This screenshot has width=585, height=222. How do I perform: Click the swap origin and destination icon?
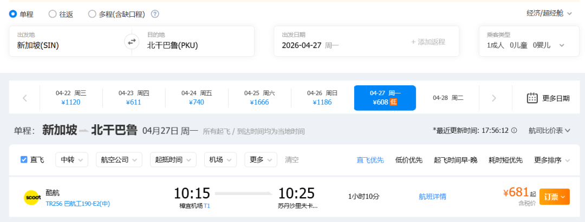point(132,42)
